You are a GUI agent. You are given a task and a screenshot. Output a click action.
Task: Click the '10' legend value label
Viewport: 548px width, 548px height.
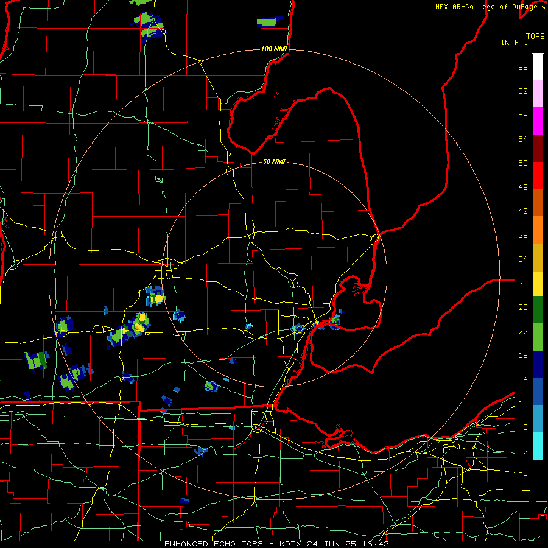pyautogui.click(x=523, y=404)
